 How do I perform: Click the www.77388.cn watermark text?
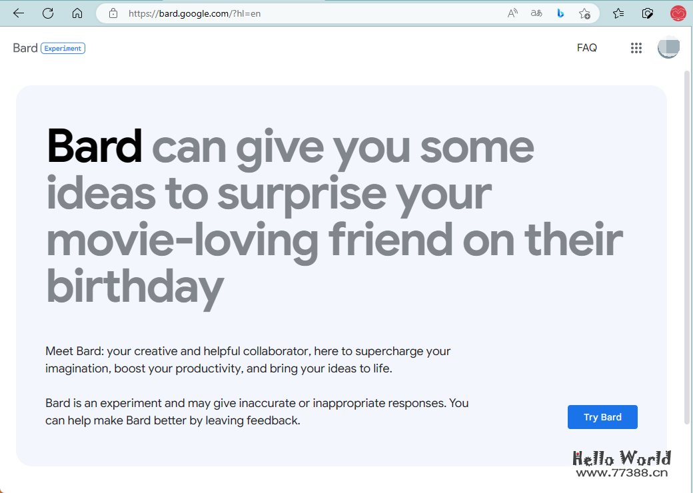click(x=622, y=471)
